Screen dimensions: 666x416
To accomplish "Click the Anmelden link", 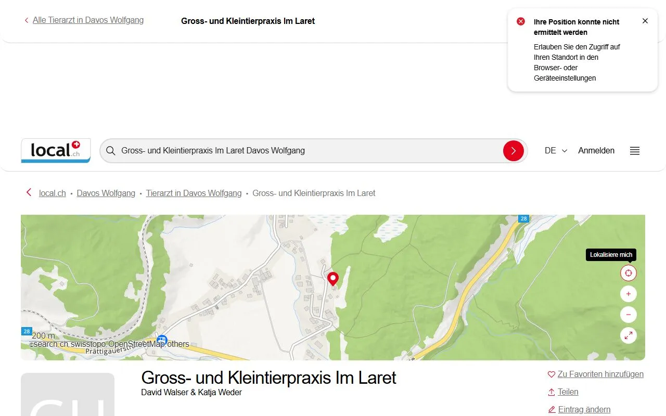I will [x=596, y=150].
